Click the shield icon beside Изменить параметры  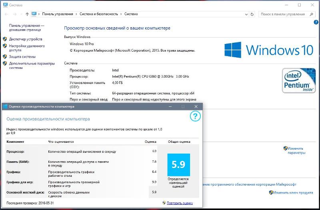click(286, 148)
